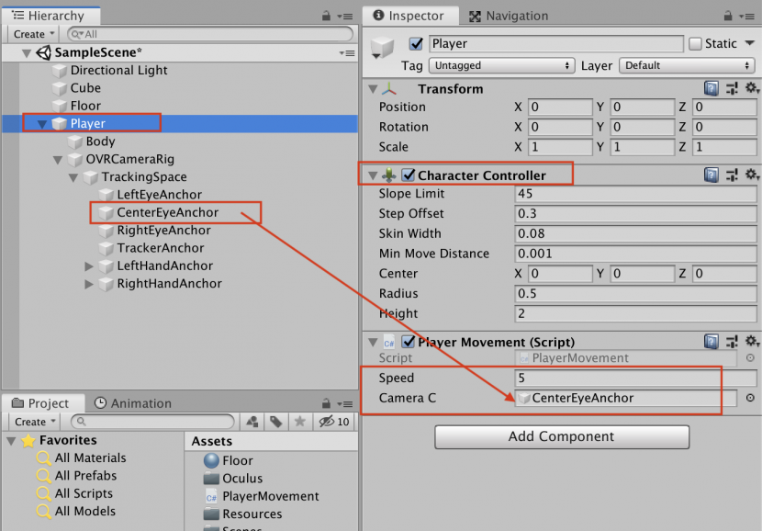Toggle hidden packages visibility eye icon
The image size is (762, 531).
pos(327,422)
